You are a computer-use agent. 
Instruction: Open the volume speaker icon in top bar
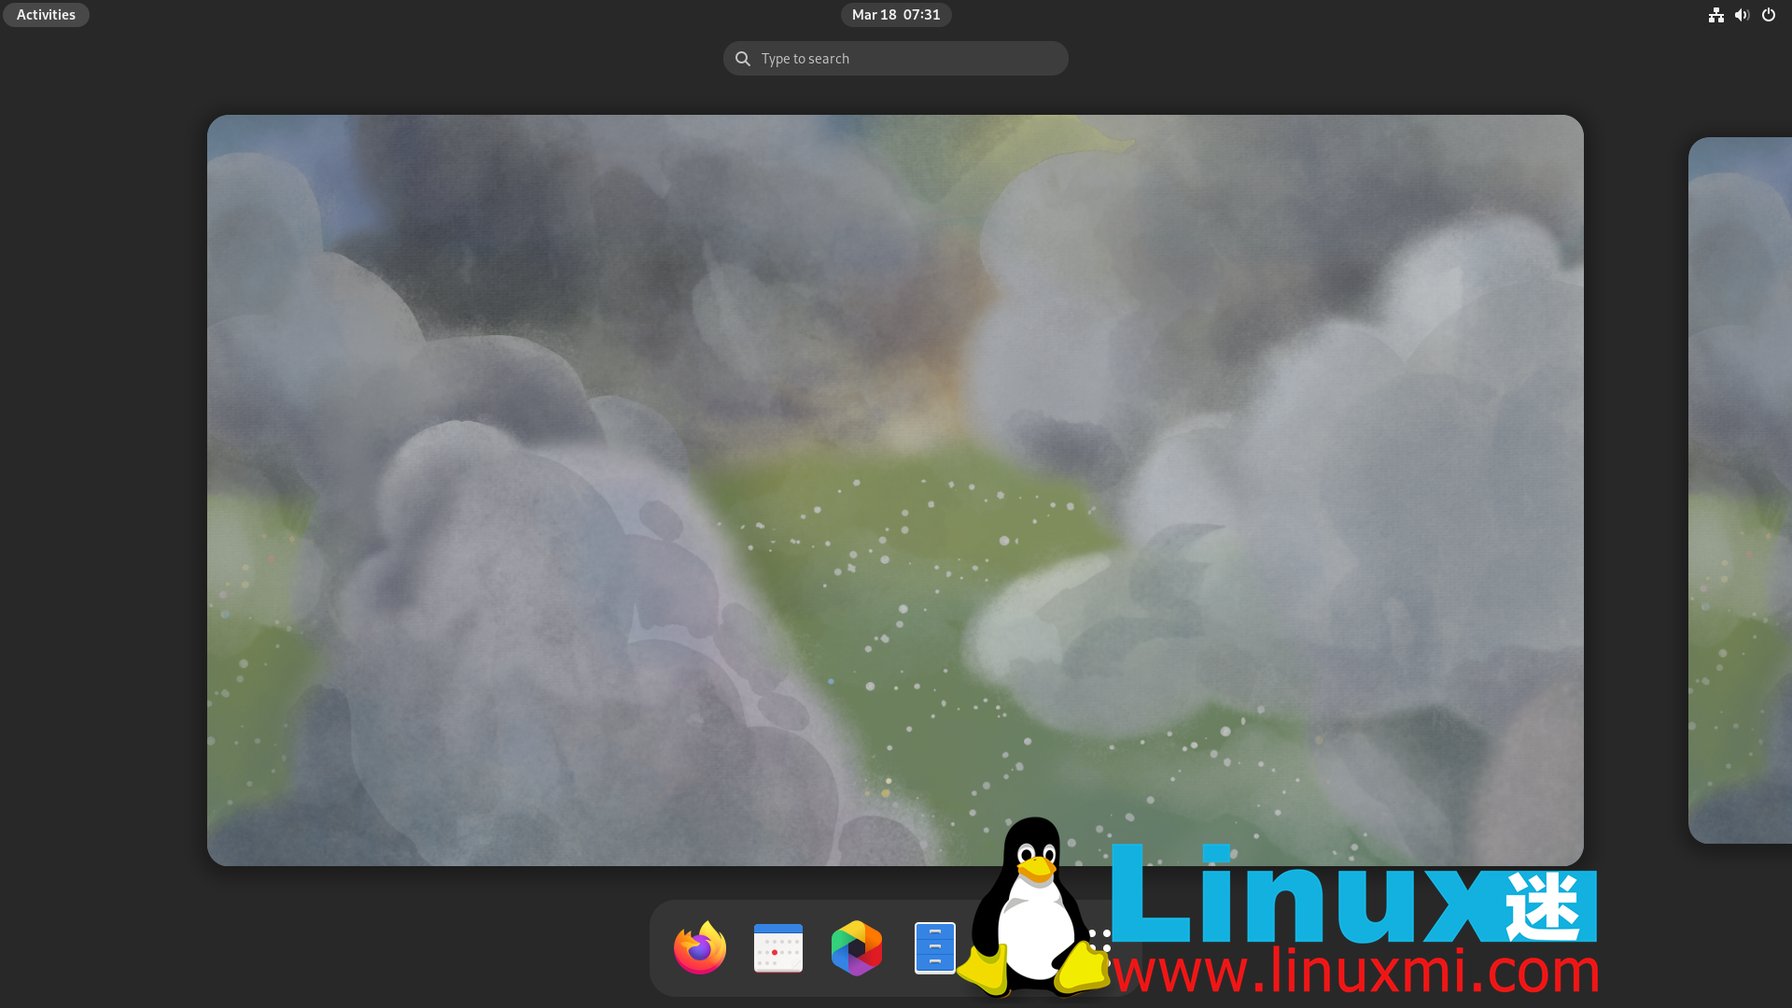coord(1742,15)
